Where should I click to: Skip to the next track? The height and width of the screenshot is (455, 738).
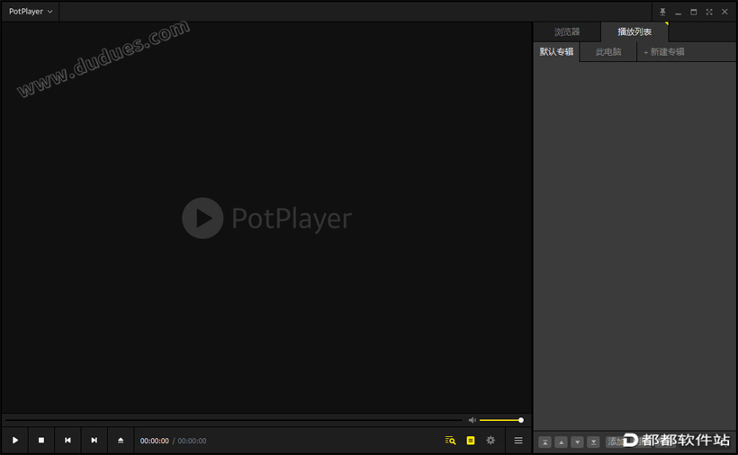pos(94,441)
